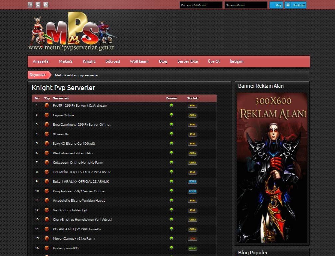Open Vex Ko Tüm Joblar Eşit link
The image size is (335, 256).
point(70,210)
